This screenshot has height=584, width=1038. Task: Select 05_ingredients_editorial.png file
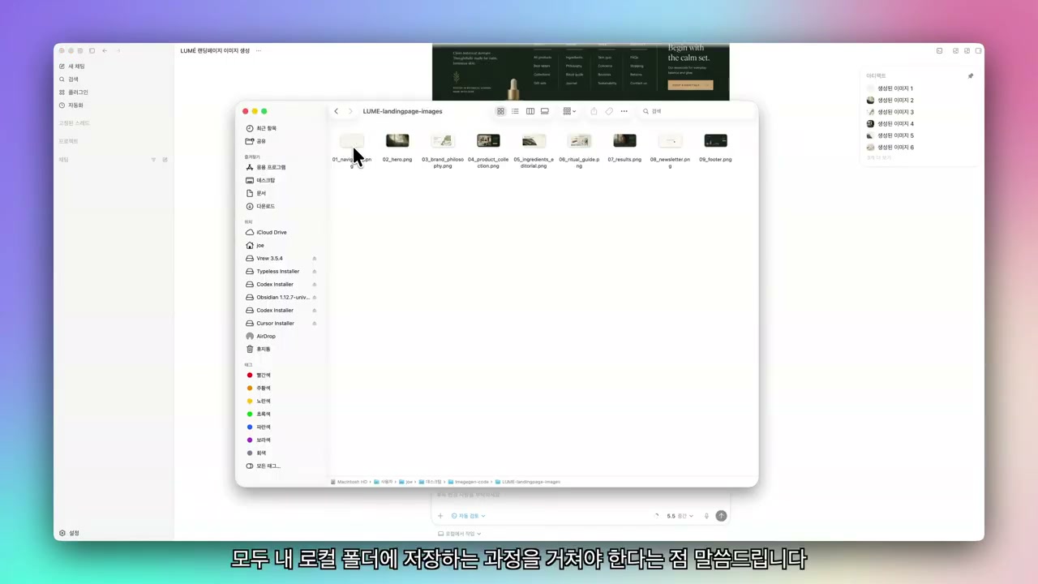(534, 149)
